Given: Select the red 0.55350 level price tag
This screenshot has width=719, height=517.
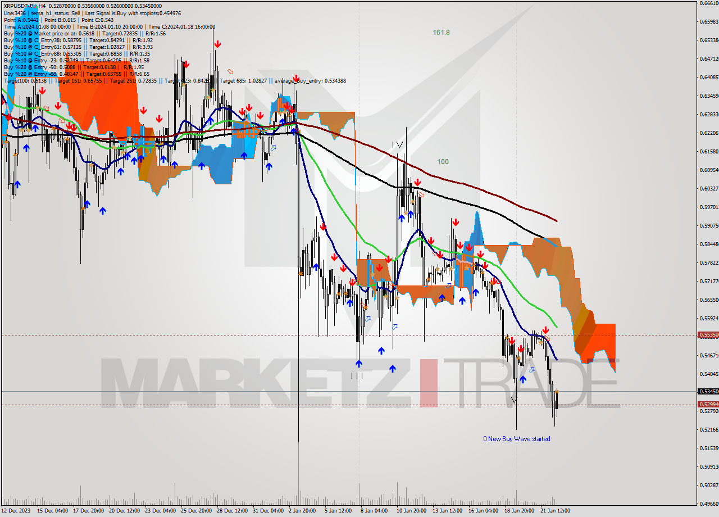Looking at the screenshot, I should [708, 335].
